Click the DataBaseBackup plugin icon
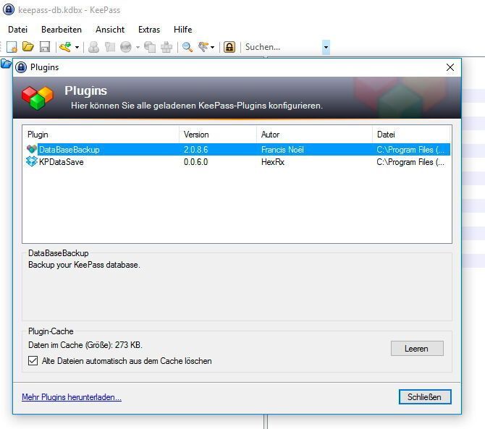 pos(32,149)
